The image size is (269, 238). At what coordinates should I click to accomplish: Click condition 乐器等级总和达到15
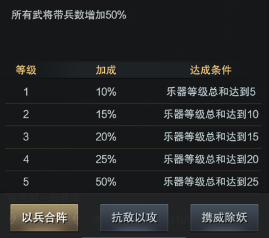pos(211,137)
